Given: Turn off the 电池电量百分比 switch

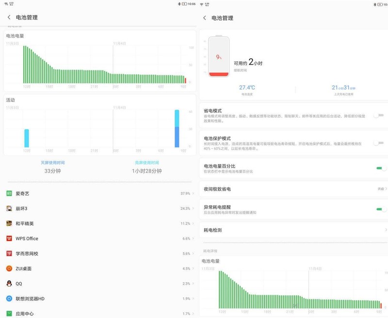Looking at the screenshot, I should 381,168.
